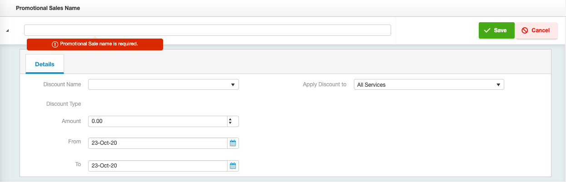Decrease Amount with the down arrow
The image size is (566, 182).
pyautogui.click(x=230, y=123)
